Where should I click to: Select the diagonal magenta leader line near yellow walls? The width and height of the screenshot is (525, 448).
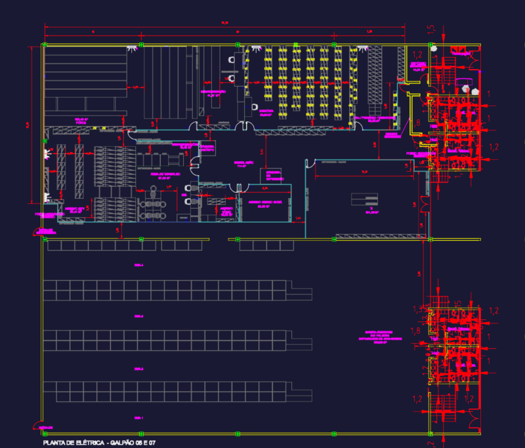pos(404,126)
